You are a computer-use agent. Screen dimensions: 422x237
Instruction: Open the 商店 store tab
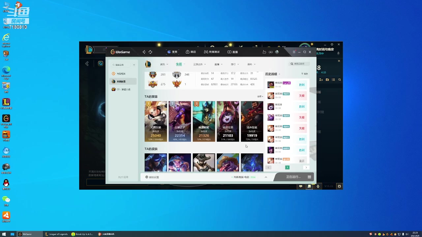191,52
